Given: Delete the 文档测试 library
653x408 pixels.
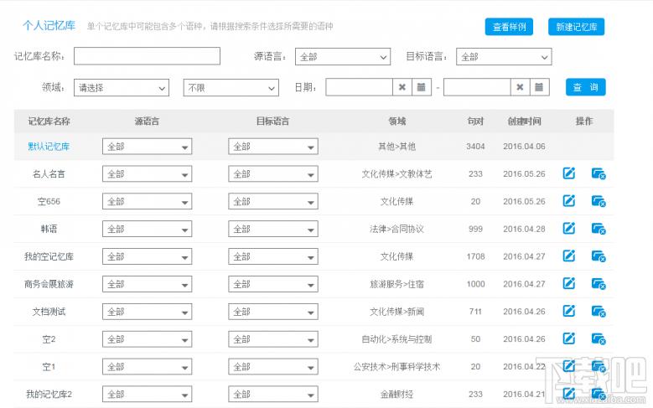Looking at the screenshot, I should 599,311.
